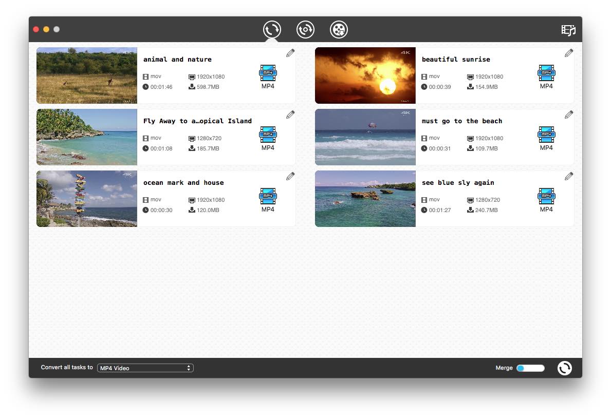611x419 pixels.
Task: Open the media library film icon
Action: pyautogui.click(x=568, y=30)
